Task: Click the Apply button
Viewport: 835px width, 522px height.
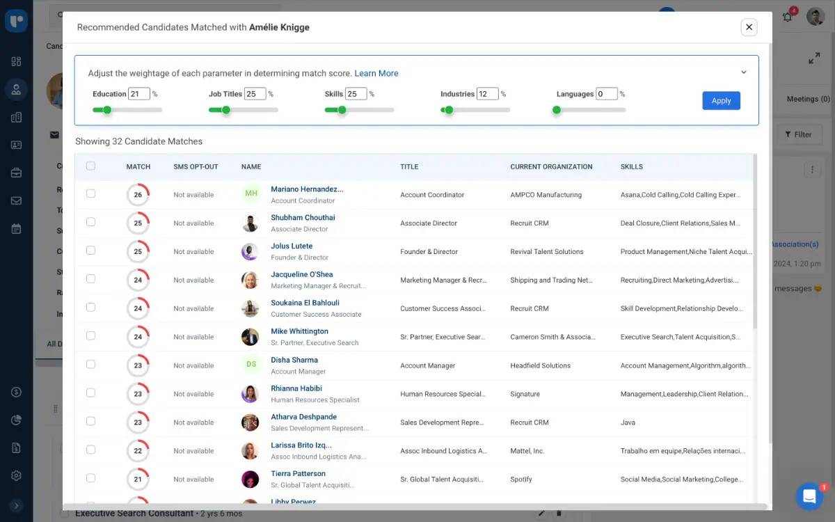Action: pyautogui.click(x=721, y=100)
